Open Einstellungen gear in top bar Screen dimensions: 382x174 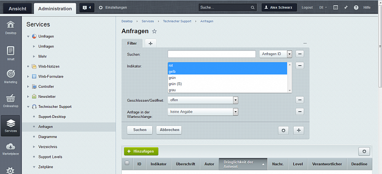click(101, 8)
